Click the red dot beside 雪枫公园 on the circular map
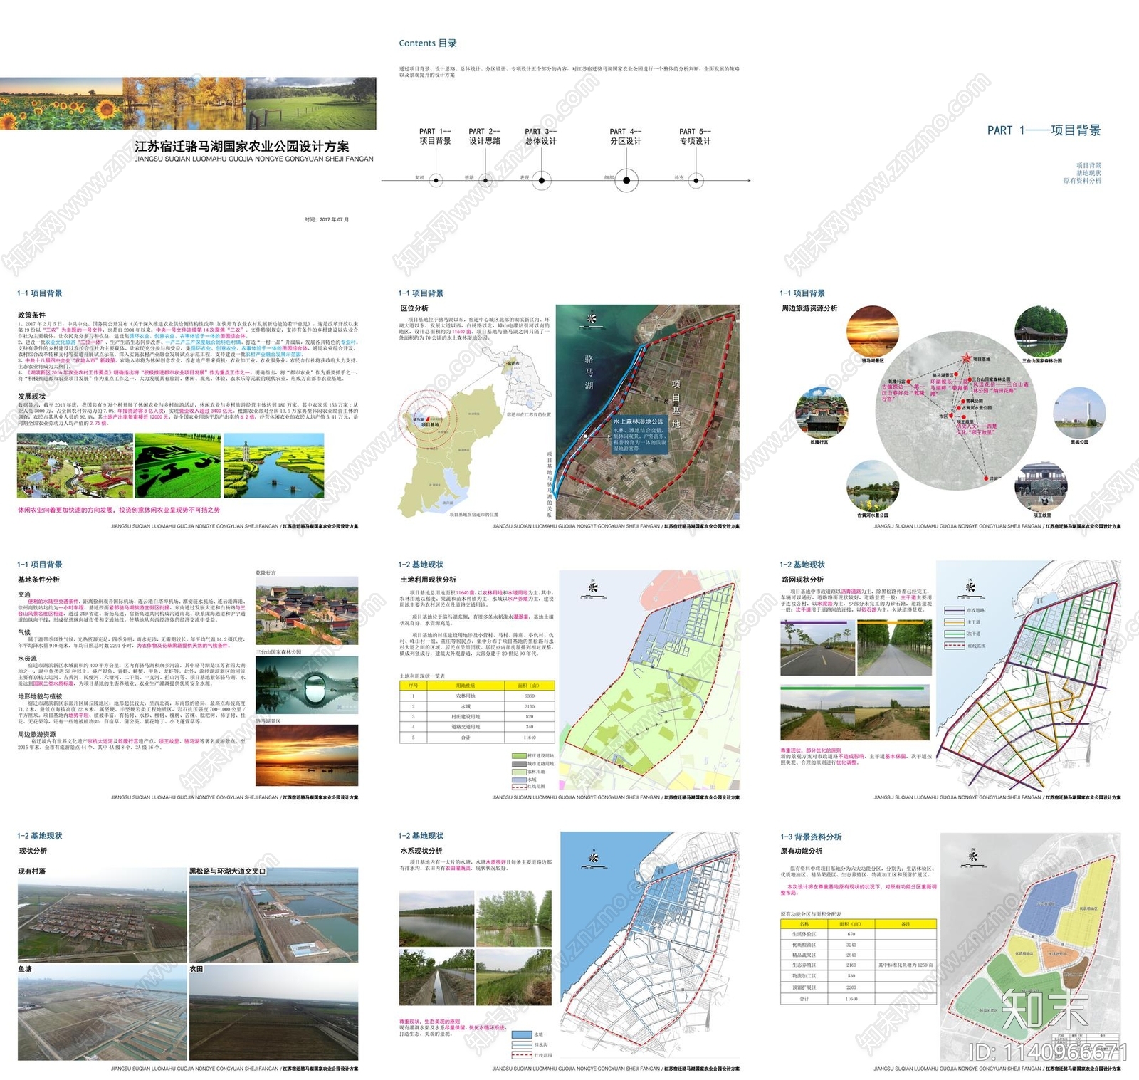1139x1080 pixels. click(962, 401)
